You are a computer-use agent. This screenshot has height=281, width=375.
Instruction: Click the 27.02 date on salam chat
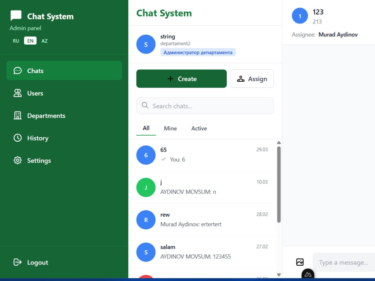tap(262, 247)
